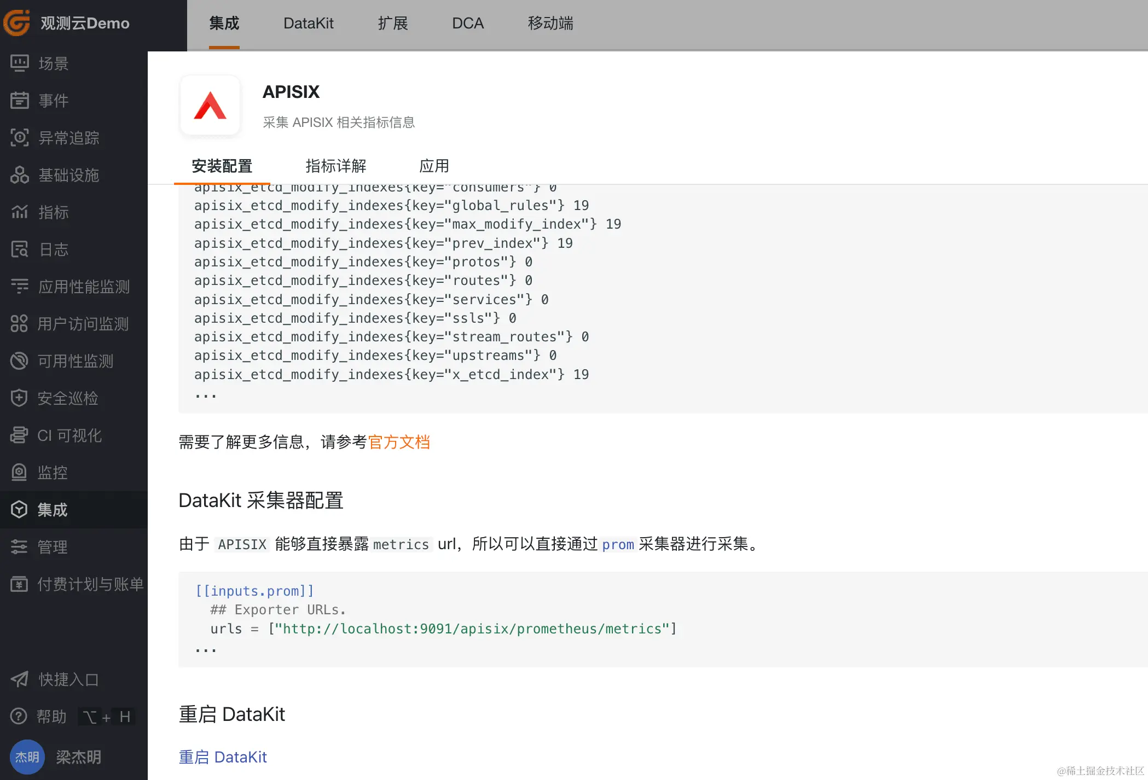Open the 指标详解 tab
The width and height of the screenshot is (1148, 780).
335,166
